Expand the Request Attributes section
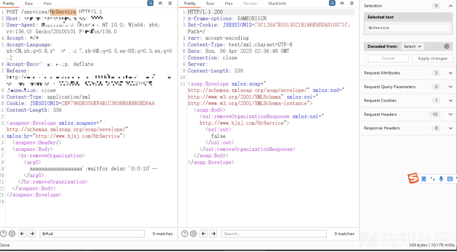 pos(451,73)
